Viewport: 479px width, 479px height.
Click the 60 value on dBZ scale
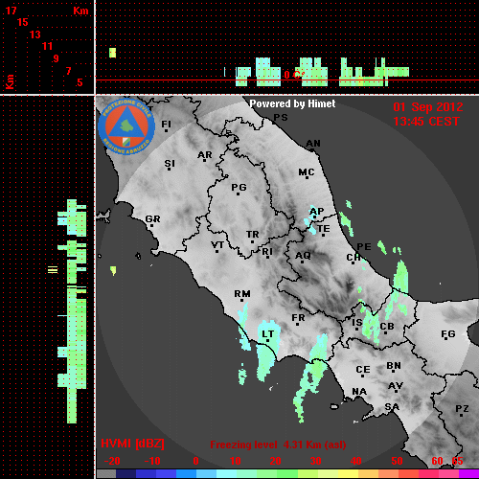(x=437, y=461)
